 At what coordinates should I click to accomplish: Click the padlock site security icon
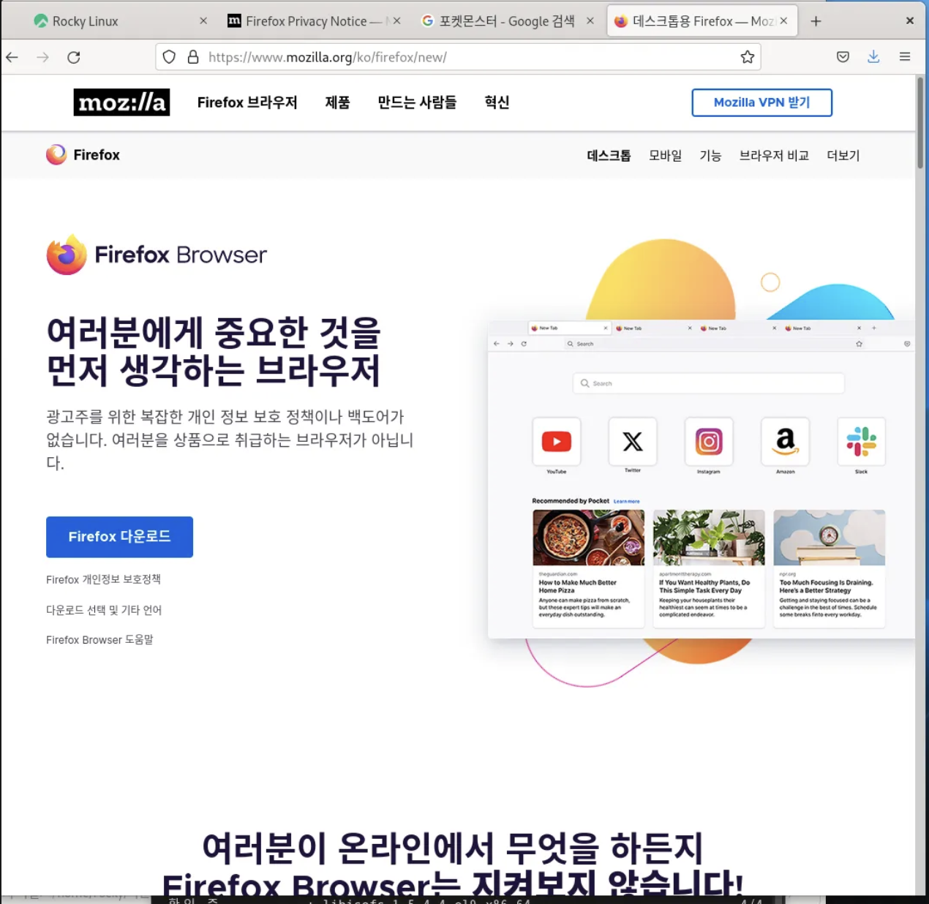pyautogui.click(x=193, y=57)
